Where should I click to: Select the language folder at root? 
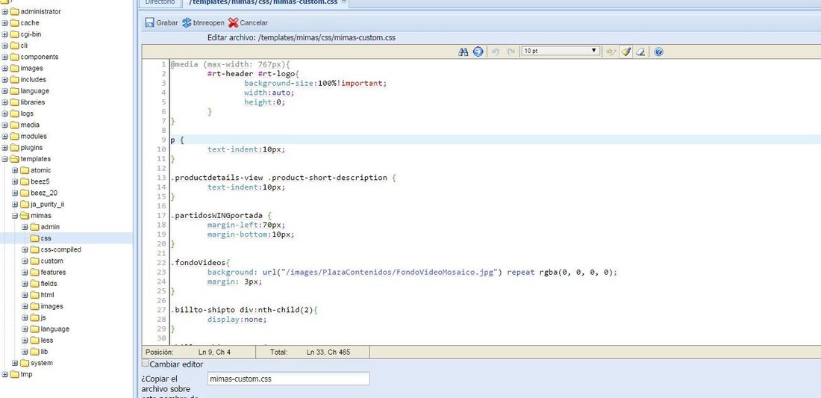pos(34,91)
